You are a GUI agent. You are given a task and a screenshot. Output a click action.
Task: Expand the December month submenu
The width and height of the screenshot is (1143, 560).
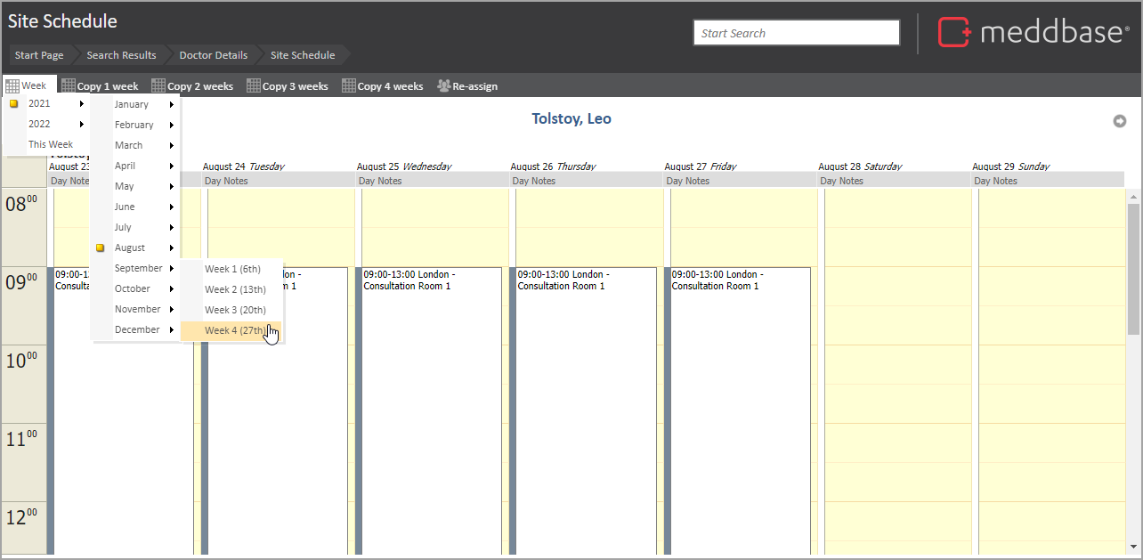click(x=134, y=329)
